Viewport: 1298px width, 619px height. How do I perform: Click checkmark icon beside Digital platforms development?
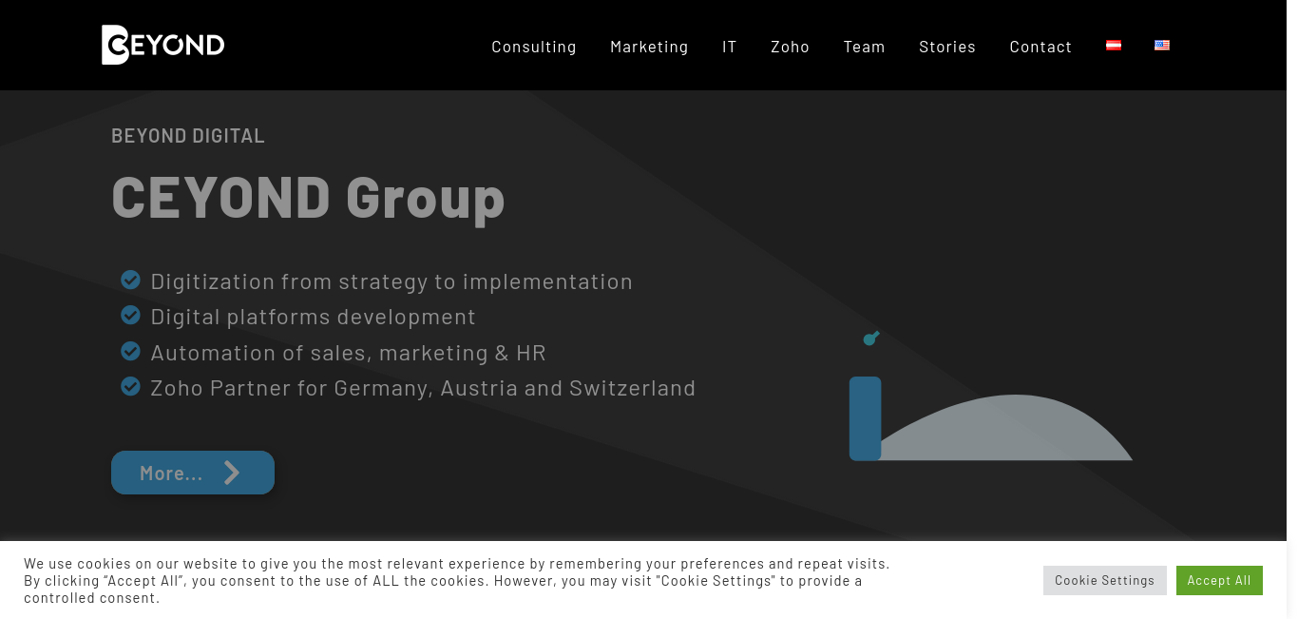click(131, 315)
